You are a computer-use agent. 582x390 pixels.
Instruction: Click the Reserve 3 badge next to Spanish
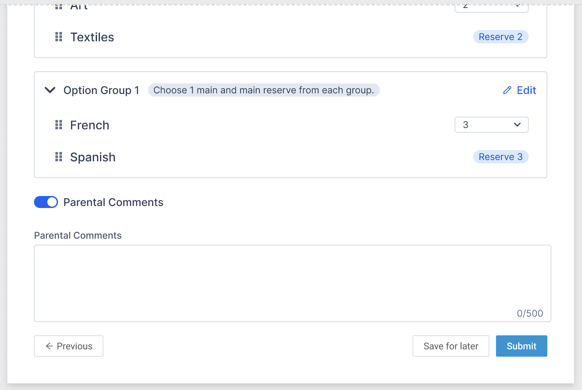(x=501, y=157)
